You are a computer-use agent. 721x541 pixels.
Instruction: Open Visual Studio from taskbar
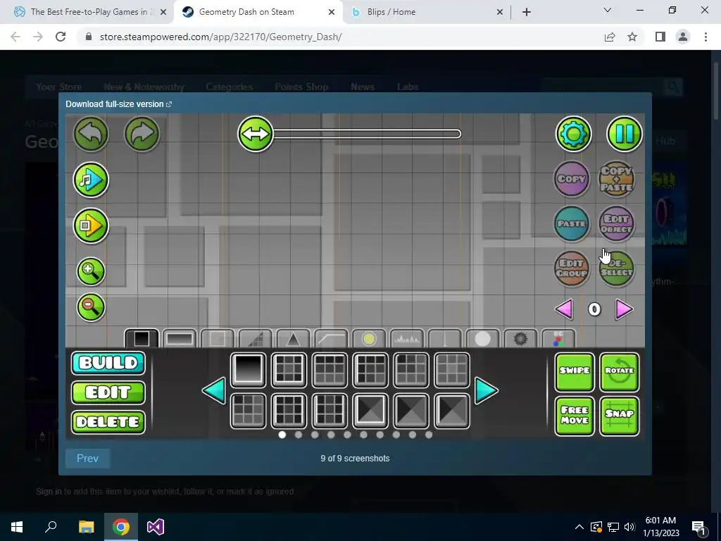tap(156, 527)
